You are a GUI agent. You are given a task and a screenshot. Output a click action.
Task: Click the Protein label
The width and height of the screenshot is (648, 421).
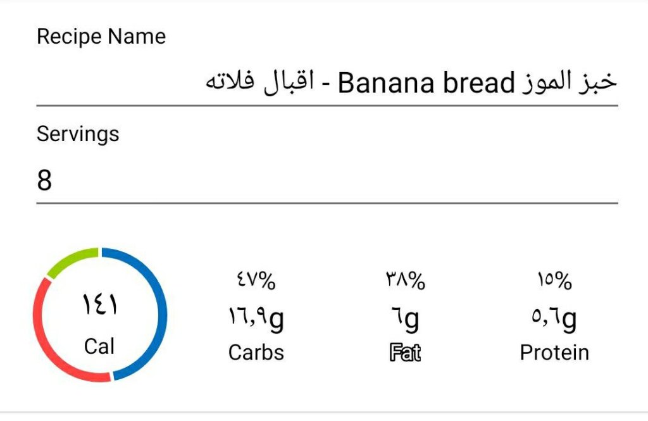click(x=554, y=353)
